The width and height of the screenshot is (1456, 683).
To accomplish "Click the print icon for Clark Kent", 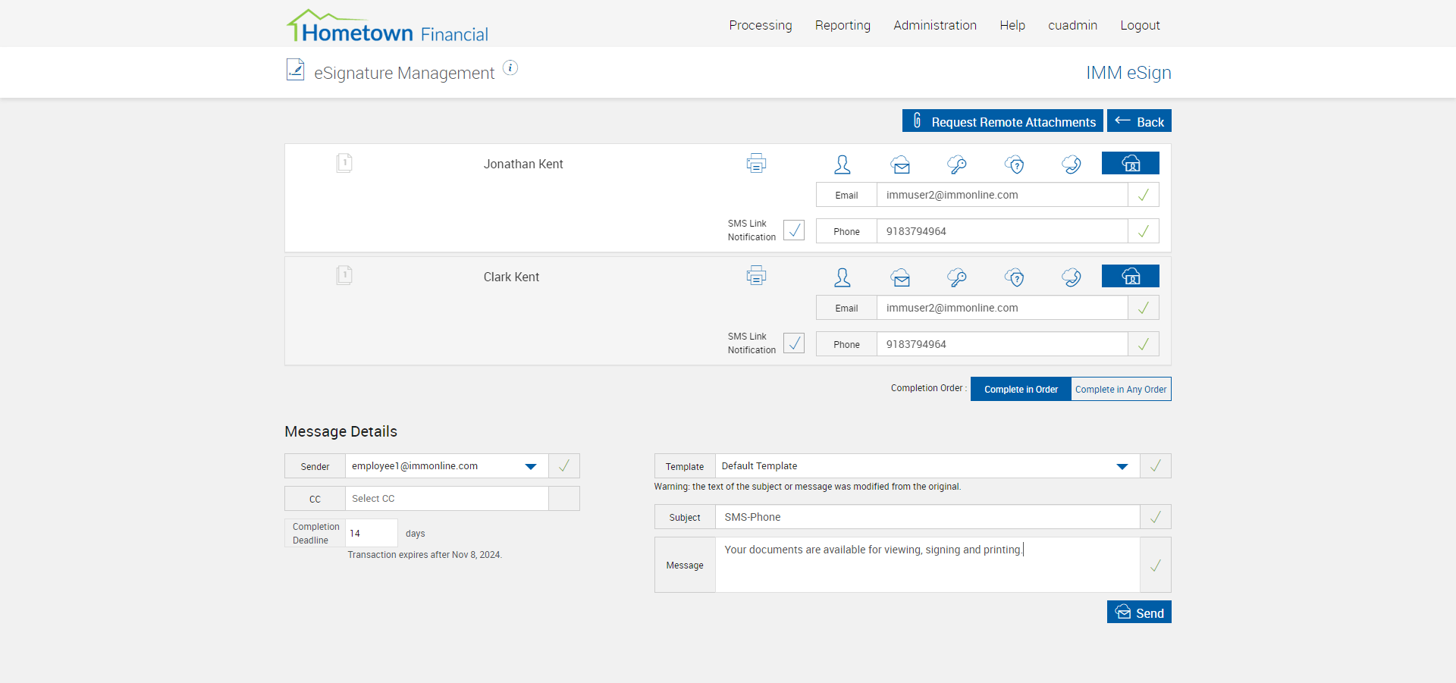I will pyautogui.click(x=756, y=276).
